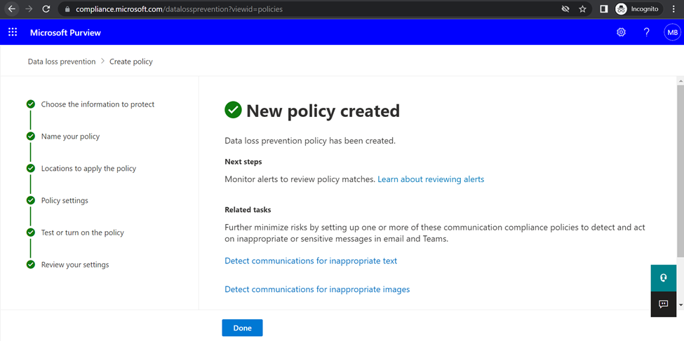Viewport: 684px width, 341px height.
Task: Click the scrollbar down arrow
Action: tap(680, 305)
